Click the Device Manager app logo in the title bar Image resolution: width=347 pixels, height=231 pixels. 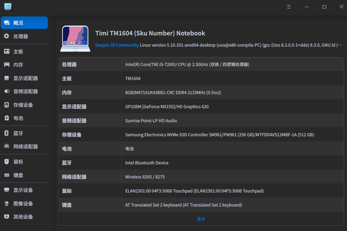coord(8,7)
